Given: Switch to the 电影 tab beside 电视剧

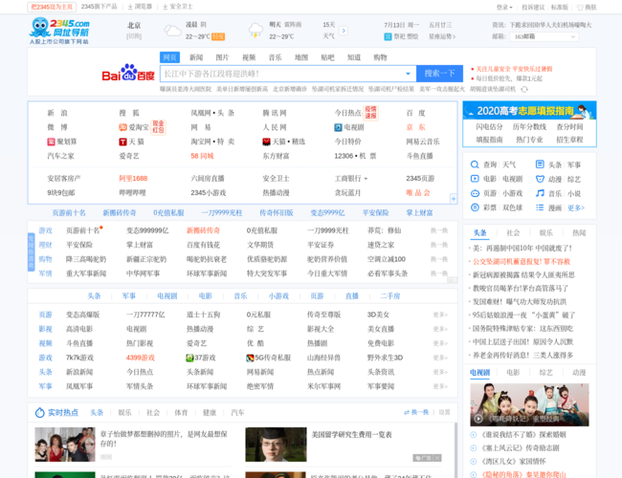Looking at the screenshot, I should coord(513,373).
